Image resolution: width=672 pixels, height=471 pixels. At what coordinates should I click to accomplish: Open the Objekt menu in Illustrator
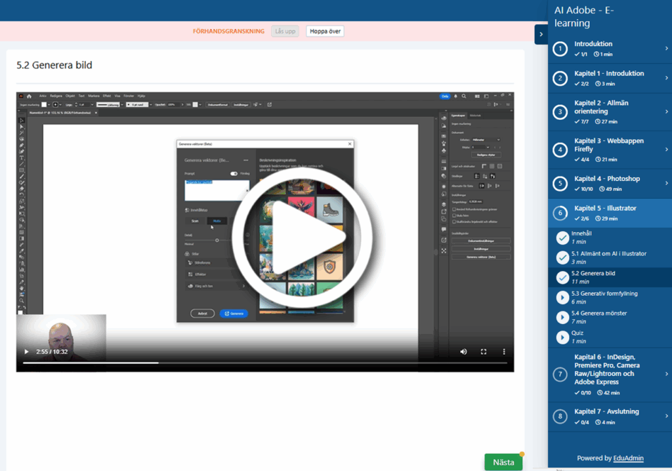(x=70, y=96)
